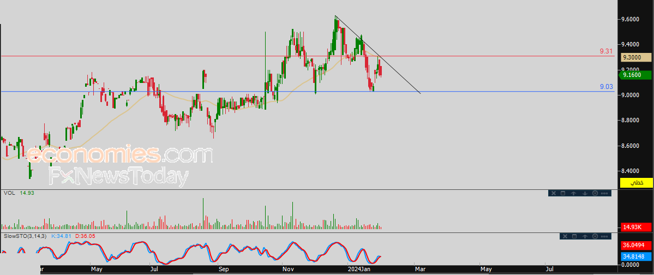654x275 pixels.
Task: Maximize the VOL indicator panel
Action: pyautogui.click(x=563, y=193)
